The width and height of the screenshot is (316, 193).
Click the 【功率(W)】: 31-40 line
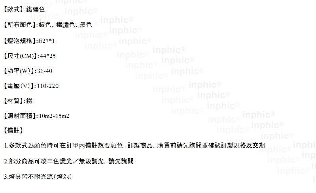click(x=28, y=71)
